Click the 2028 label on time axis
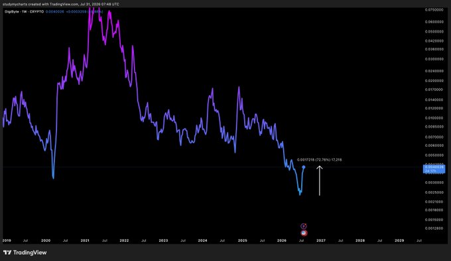451x261 pixels. (360, 240)
